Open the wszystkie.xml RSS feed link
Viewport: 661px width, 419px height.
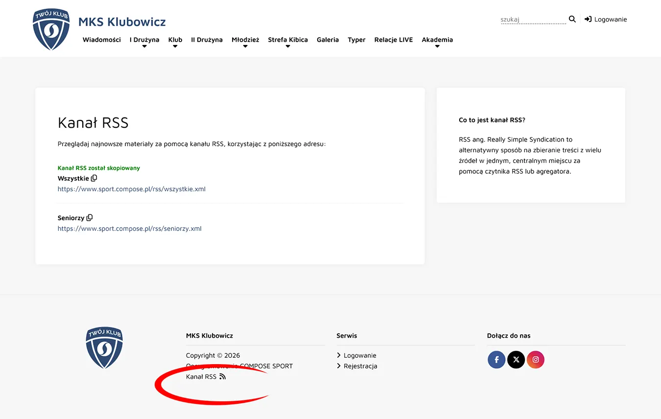[131, 189]
